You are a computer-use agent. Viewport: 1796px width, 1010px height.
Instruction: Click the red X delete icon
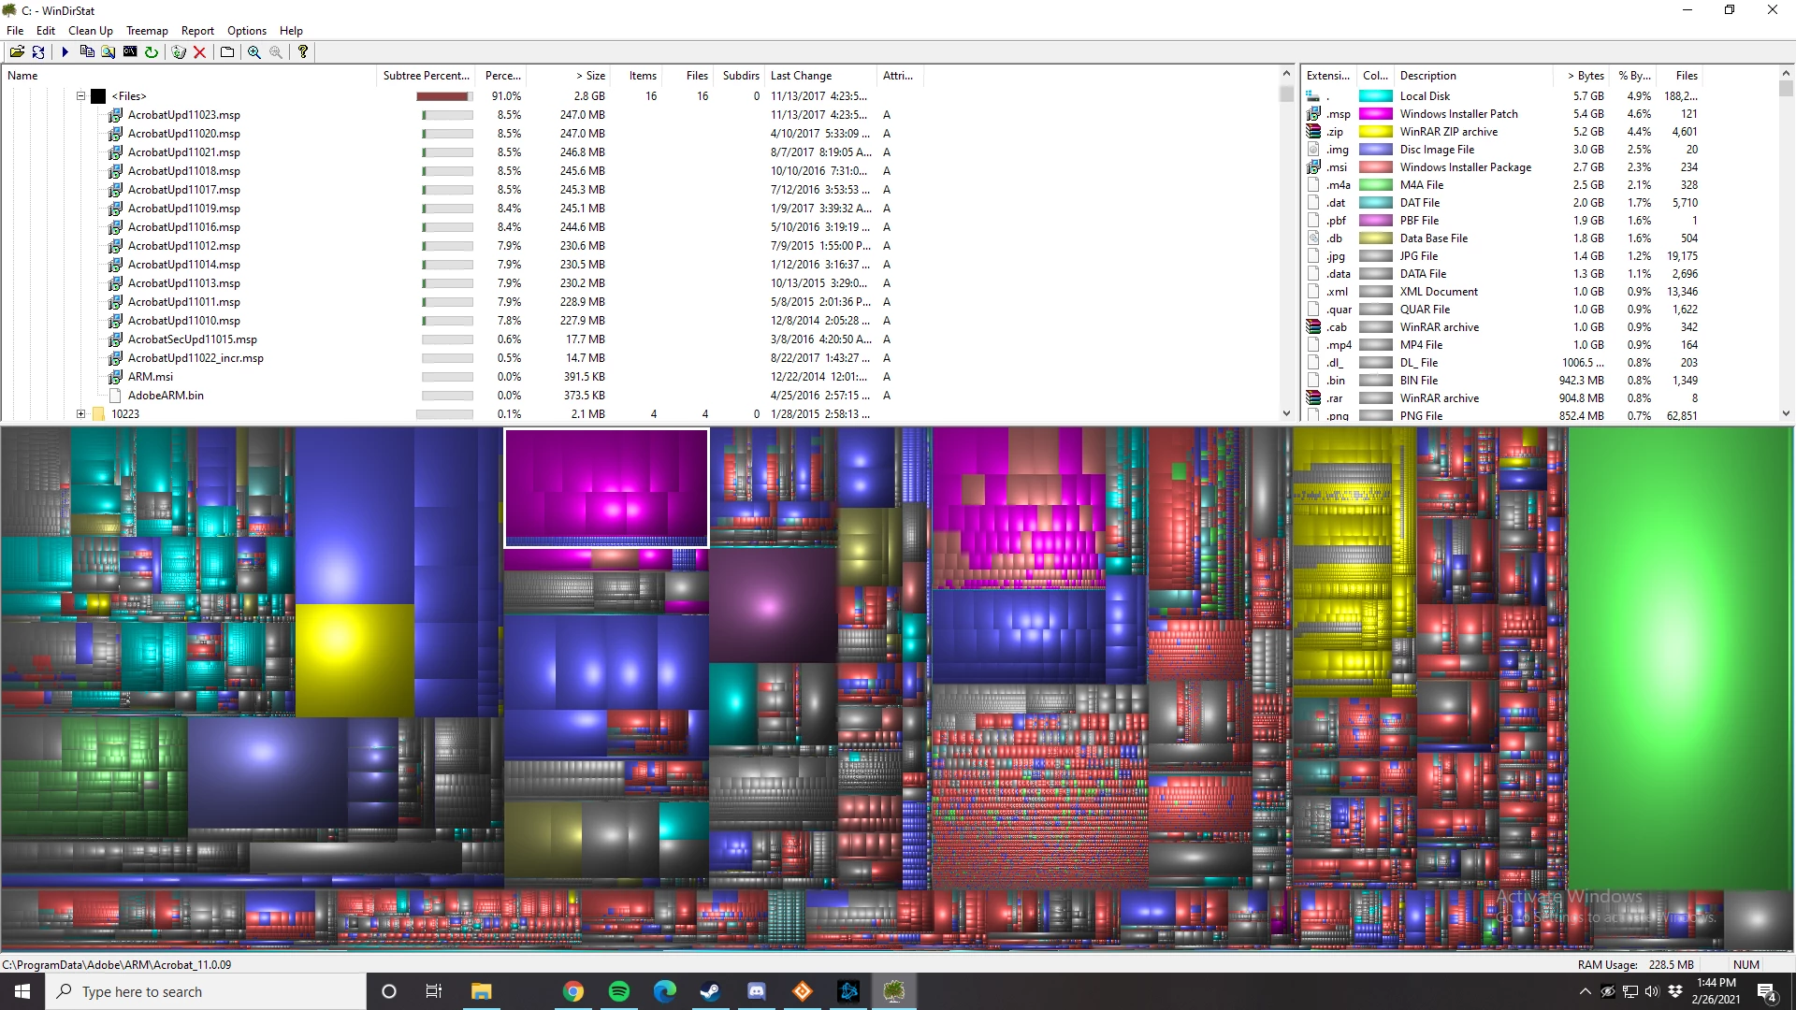coord(199,52)
